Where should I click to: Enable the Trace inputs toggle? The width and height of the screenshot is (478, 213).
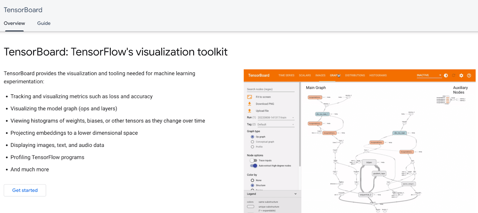click(x=254, y=161)
